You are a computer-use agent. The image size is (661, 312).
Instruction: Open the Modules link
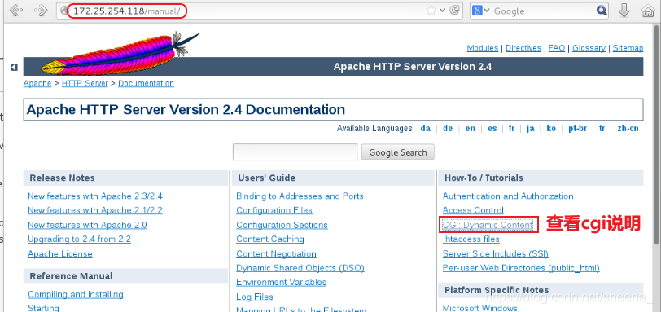click(x=482, y=48)
